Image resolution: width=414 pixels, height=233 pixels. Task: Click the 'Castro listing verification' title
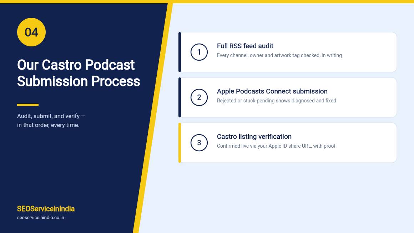254,137
